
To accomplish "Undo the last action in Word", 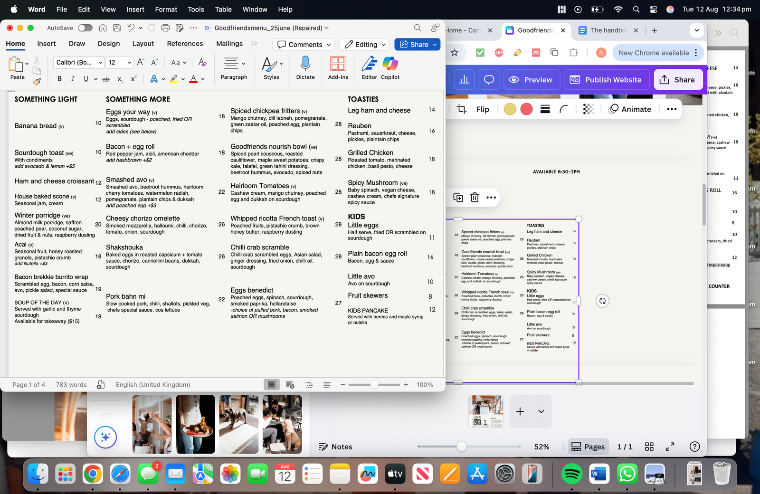I will coord(131,28).
